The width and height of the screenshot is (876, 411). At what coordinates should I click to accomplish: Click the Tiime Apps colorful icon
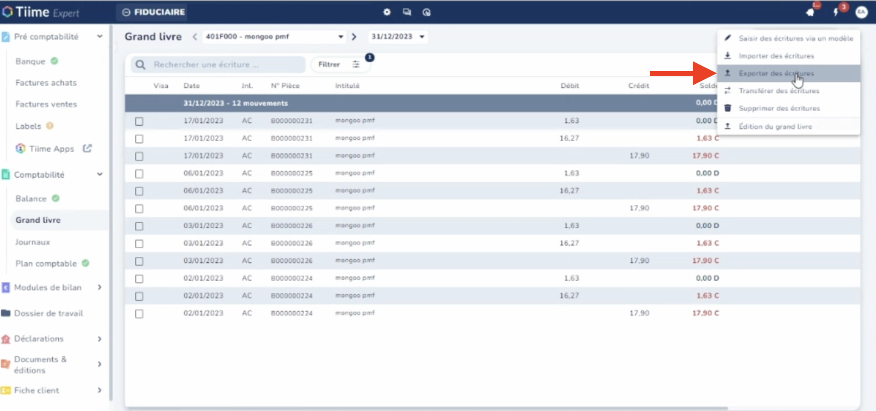[21, 148]
